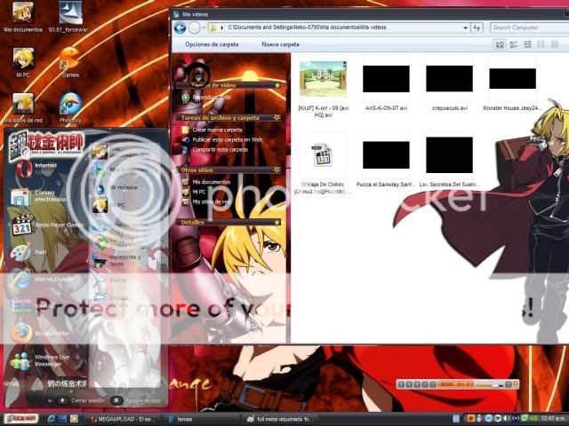
Task: Click Nueva carpeta in toolbar
Action: [280, 44]
